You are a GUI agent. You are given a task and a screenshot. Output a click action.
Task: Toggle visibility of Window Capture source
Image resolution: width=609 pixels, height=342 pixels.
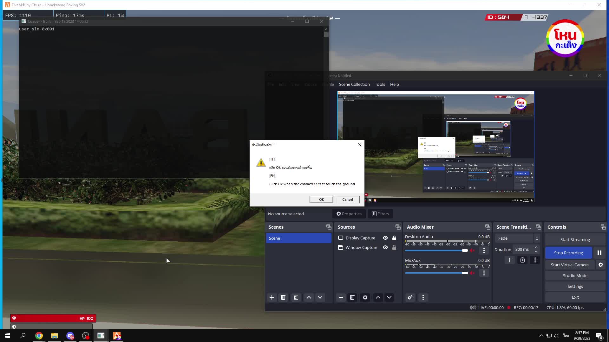(385, 247)
